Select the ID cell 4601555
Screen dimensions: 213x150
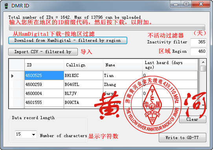[x=44, y=102]
